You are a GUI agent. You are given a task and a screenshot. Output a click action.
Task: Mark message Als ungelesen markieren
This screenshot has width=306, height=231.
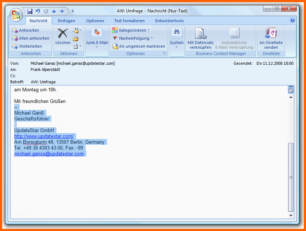138,46
